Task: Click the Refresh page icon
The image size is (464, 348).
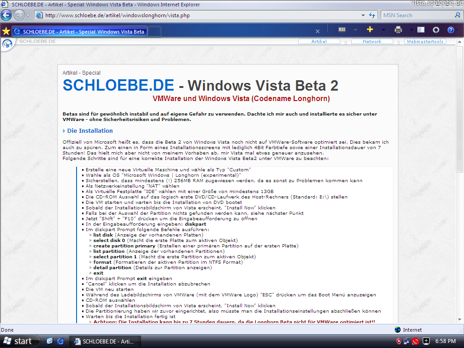Action: (372, 15)
